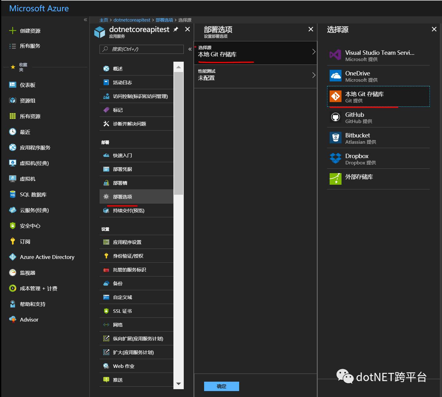Open 部署凭据 menu item
Screen dimensions: 442x397
point(136,169)
